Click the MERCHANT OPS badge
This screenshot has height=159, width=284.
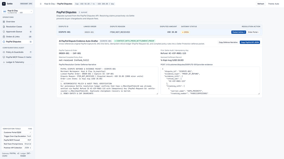tap(26, 4)
